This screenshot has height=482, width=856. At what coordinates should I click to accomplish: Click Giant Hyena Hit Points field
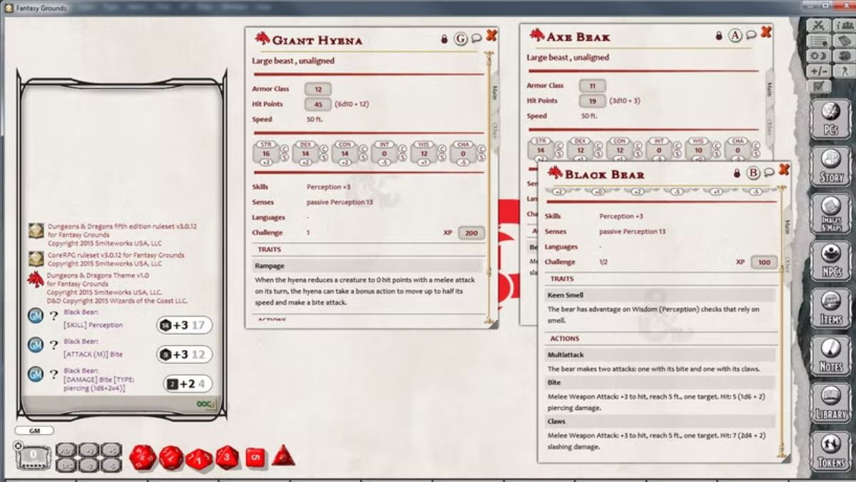[x=318, y=104]
